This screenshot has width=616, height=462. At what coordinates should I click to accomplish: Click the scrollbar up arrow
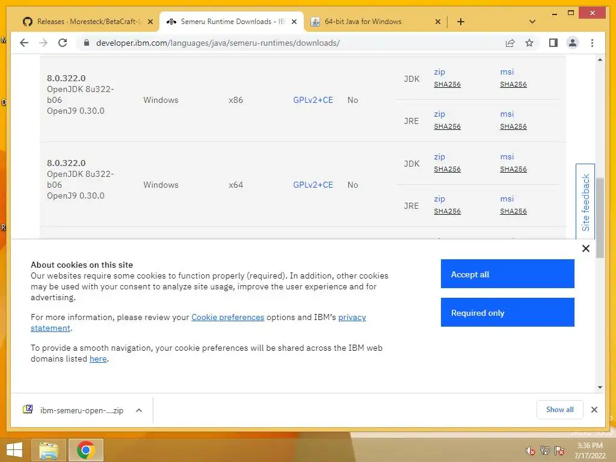600,60
